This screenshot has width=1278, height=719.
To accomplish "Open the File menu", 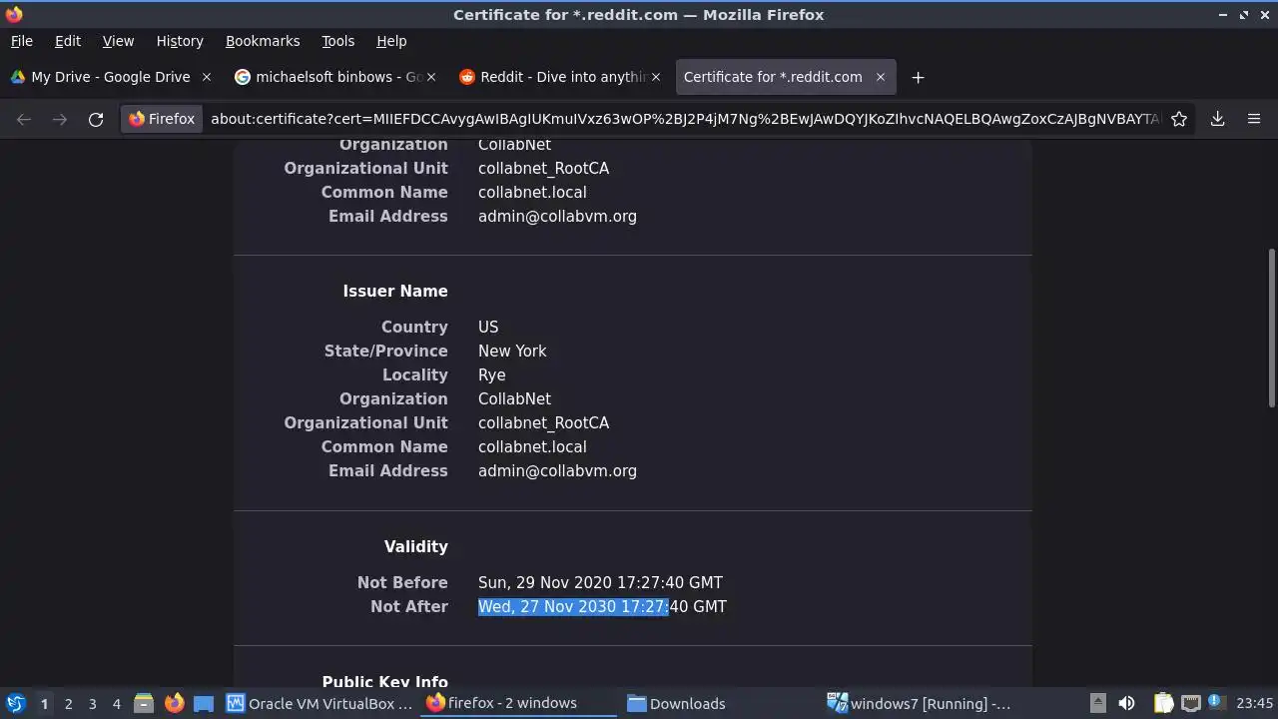I will pos(21,41).
